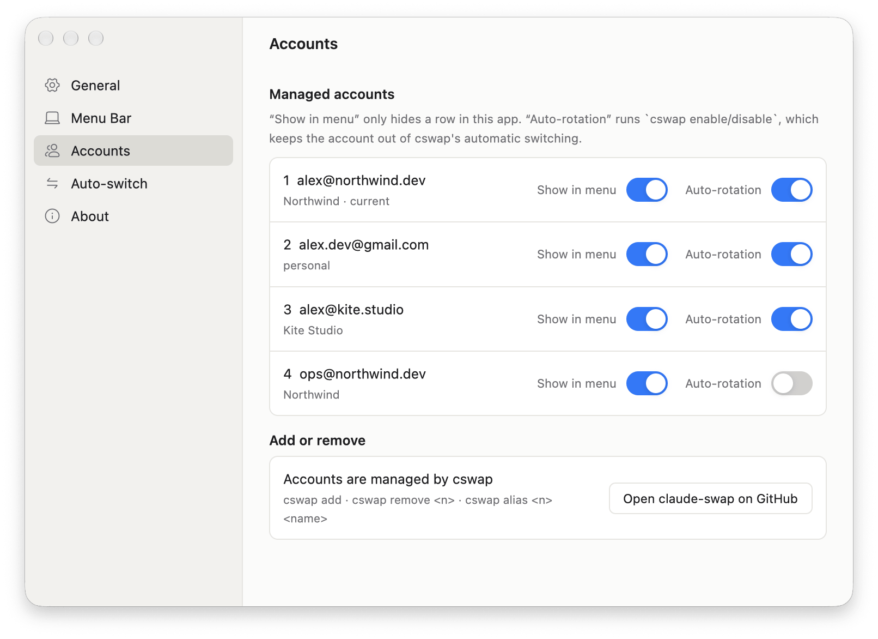Click the third gray window control button
Screen dimensions: 878x639
click(96, 38)
